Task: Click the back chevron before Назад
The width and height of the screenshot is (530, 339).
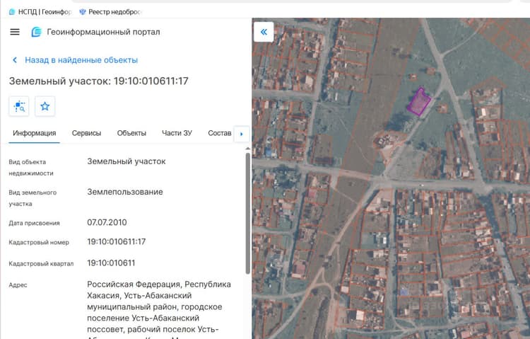Action: pos(15,60)
